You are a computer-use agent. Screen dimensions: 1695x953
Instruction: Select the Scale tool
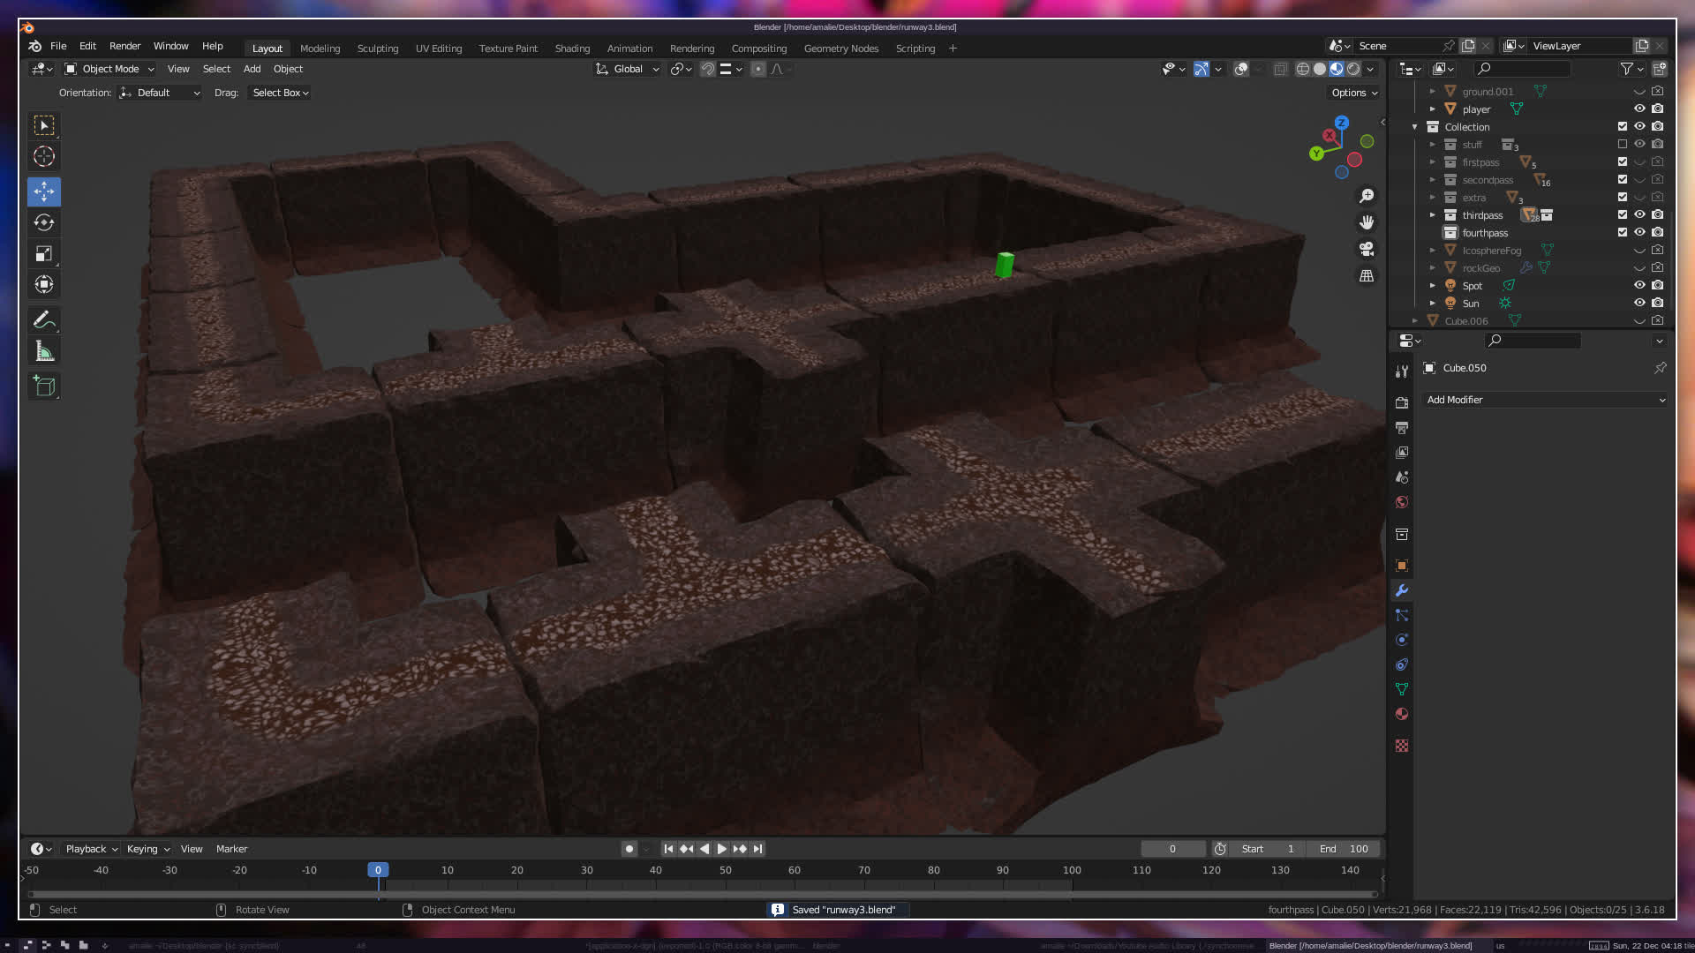pyautogui.click(x=44, y=254)
